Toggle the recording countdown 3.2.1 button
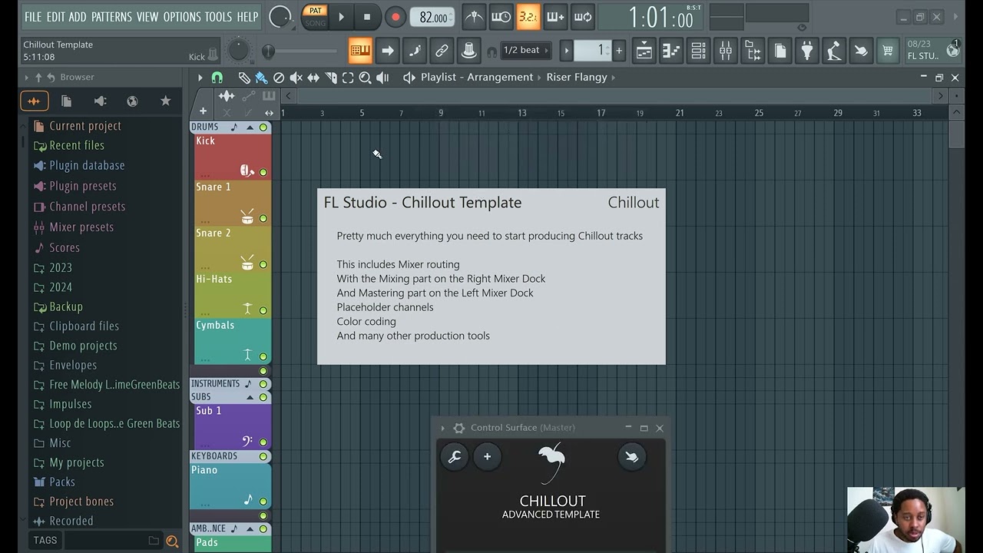This screenshot has height=553, width=983. (528, 17)
